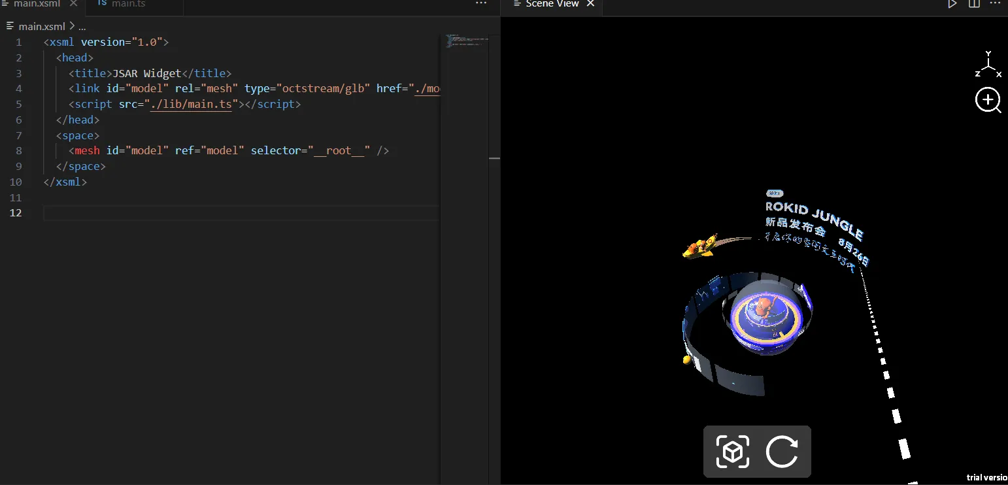The width and height of the screenshot is (1008, 485).
Task: Click the TS icon on the main.ts tab
Action: tap(102, 4)
